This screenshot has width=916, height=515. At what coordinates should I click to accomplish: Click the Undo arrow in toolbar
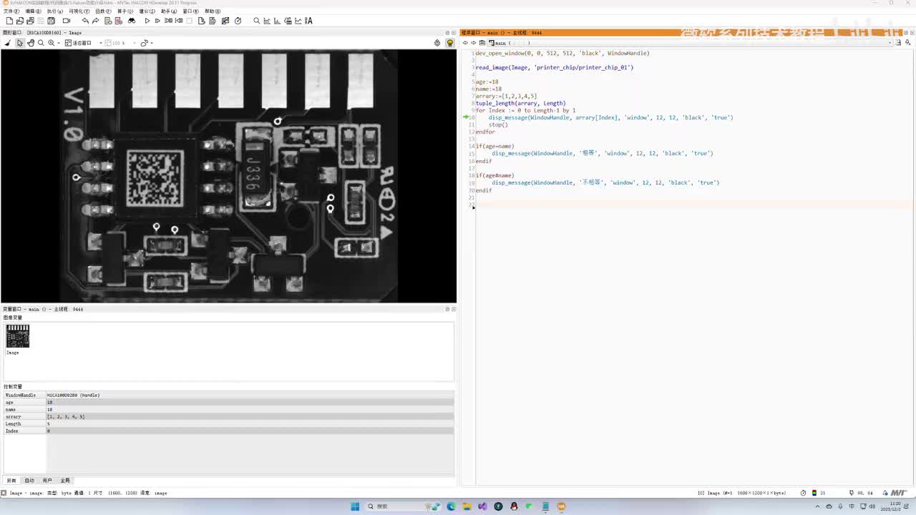(x=85, y=21)
